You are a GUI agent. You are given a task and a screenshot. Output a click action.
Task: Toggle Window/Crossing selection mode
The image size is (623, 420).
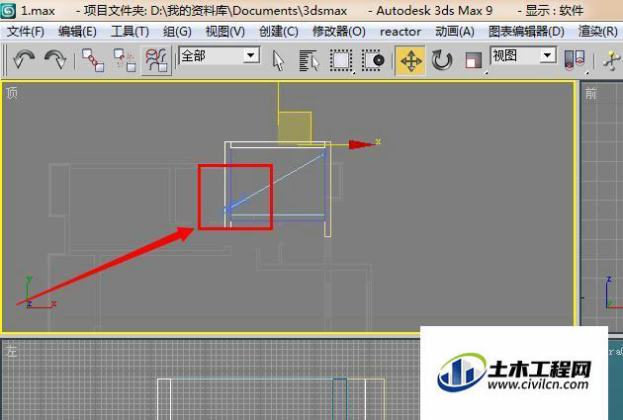click(373, 60)
